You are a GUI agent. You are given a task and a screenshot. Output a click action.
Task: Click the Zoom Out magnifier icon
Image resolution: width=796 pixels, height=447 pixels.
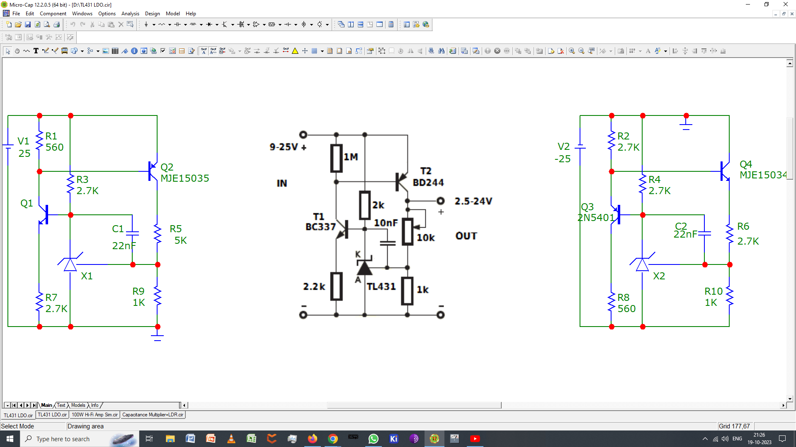point(581,51)
